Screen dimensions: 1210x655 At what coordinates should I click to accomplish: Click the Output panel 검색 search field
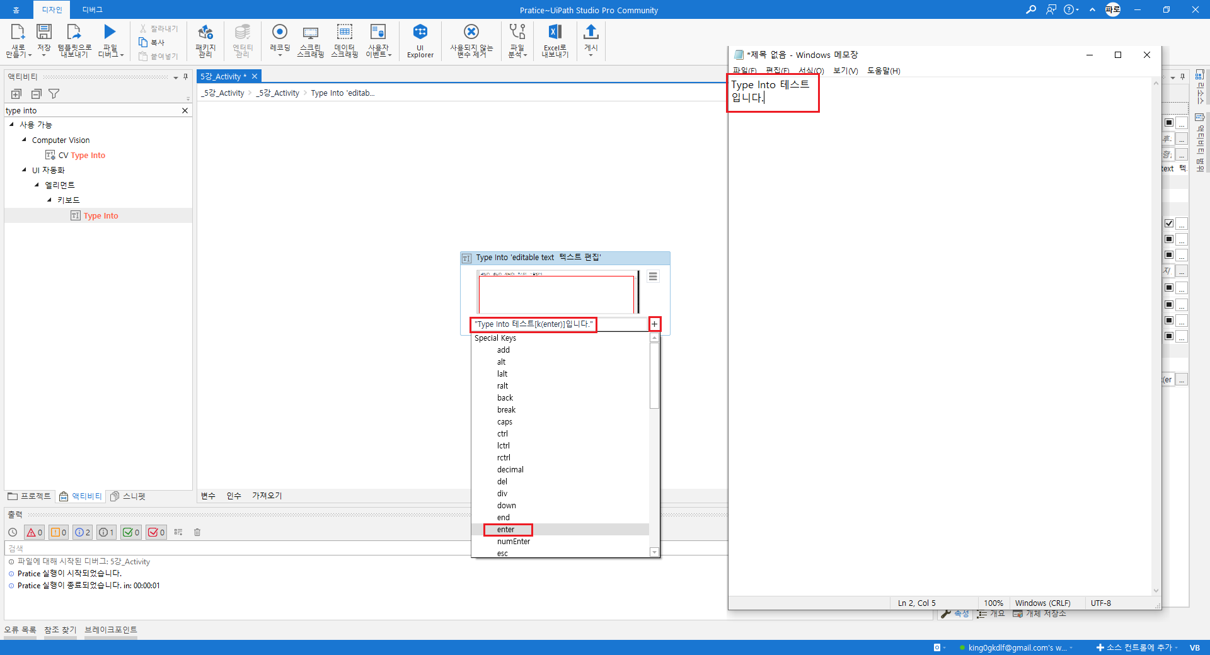pyautogui.click(x=366, y=548)
